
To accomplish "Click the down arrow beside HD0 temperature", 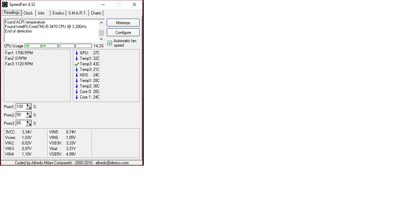I will [77, 75].
